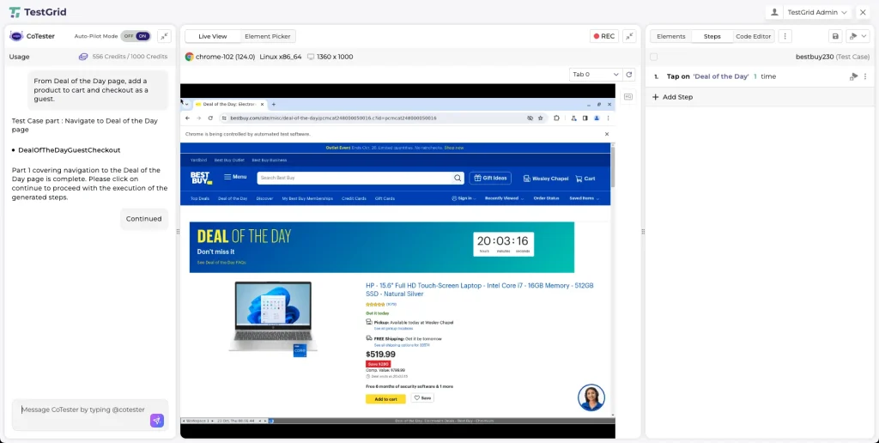Click Add Step
Screen dimensions: 879x443
(x=673, y=97)
